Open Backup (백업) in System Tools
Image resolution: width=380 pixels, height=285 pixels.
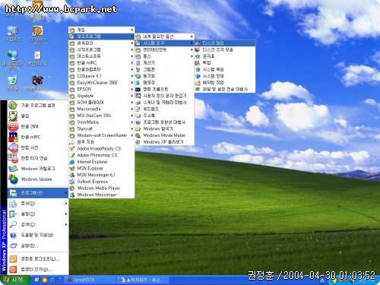tap(225, 63)
